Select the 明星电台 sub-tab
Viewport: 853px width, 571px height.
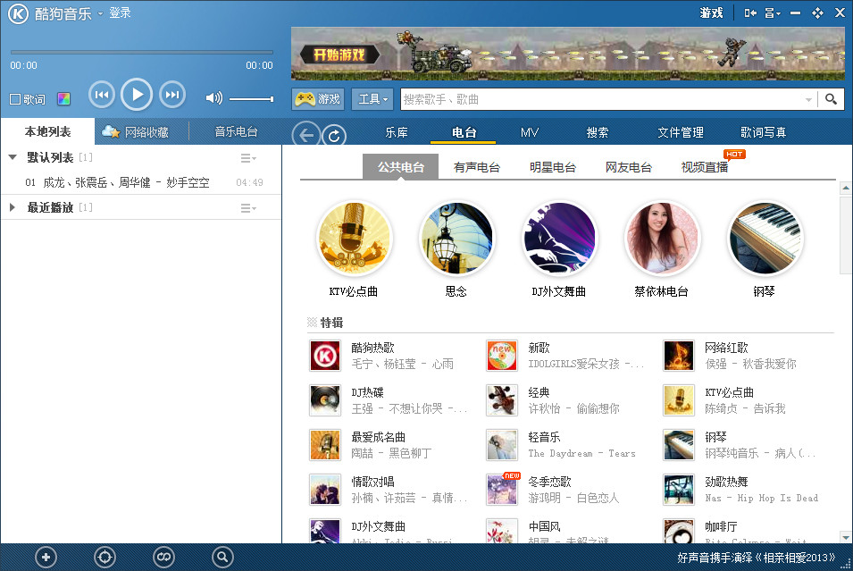pyautogui.click(x=553, y=167)
